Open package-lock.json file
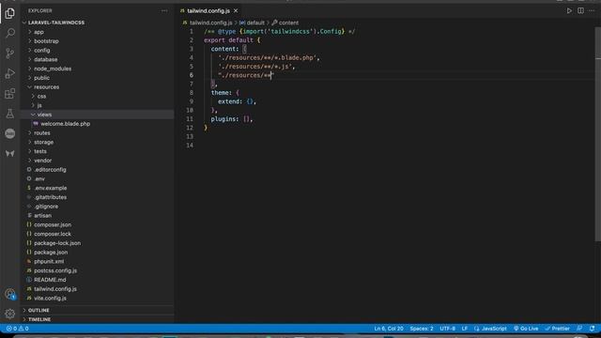The image size is (601, 338). (x=57, y=243)
